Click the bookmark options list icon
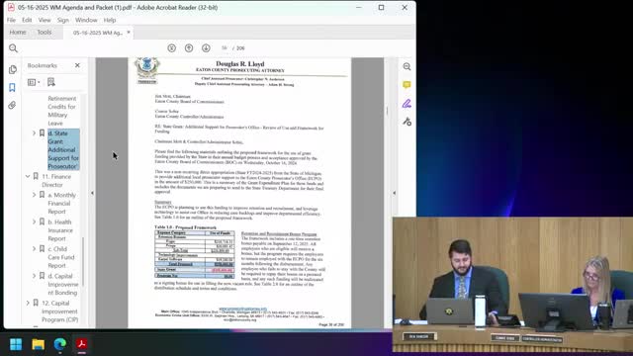The width and height of the screenshot is (633, 356). (34, 82)
